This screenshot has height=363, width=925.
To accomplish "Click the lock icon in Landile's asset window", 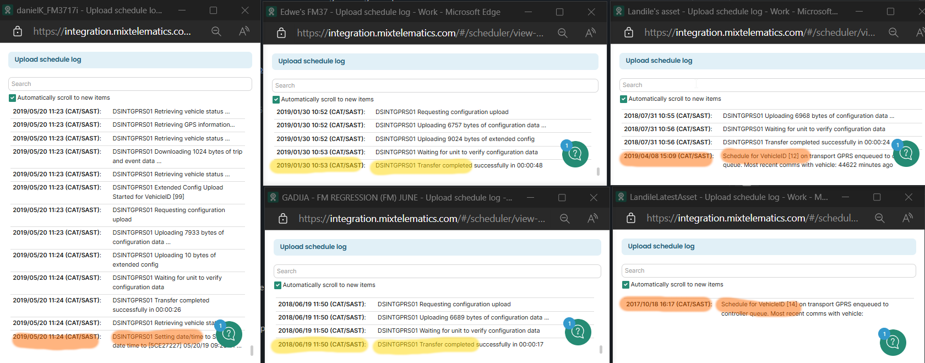I will 629,32.
